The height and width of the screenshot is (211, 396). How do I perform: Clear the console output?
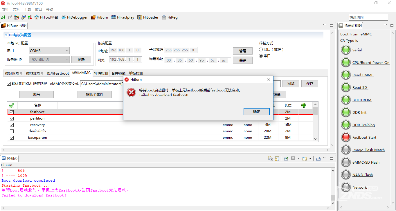click(270, 158)
